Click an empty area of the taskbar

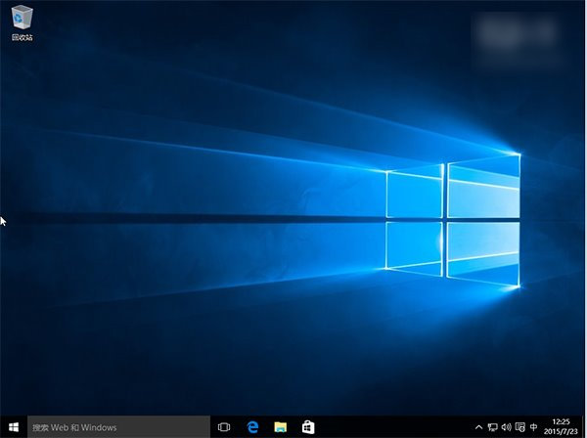click(391, 427)
